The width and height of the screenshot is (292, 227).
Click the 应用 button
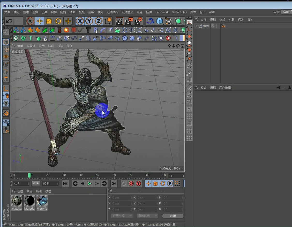[x=173, y=216]
